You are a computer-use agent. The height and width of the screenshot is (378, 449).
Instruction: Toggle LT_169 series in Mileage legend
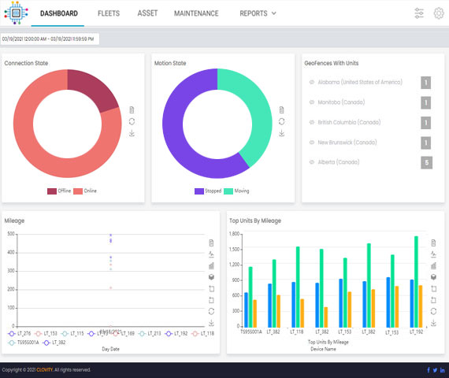[123, 334]
